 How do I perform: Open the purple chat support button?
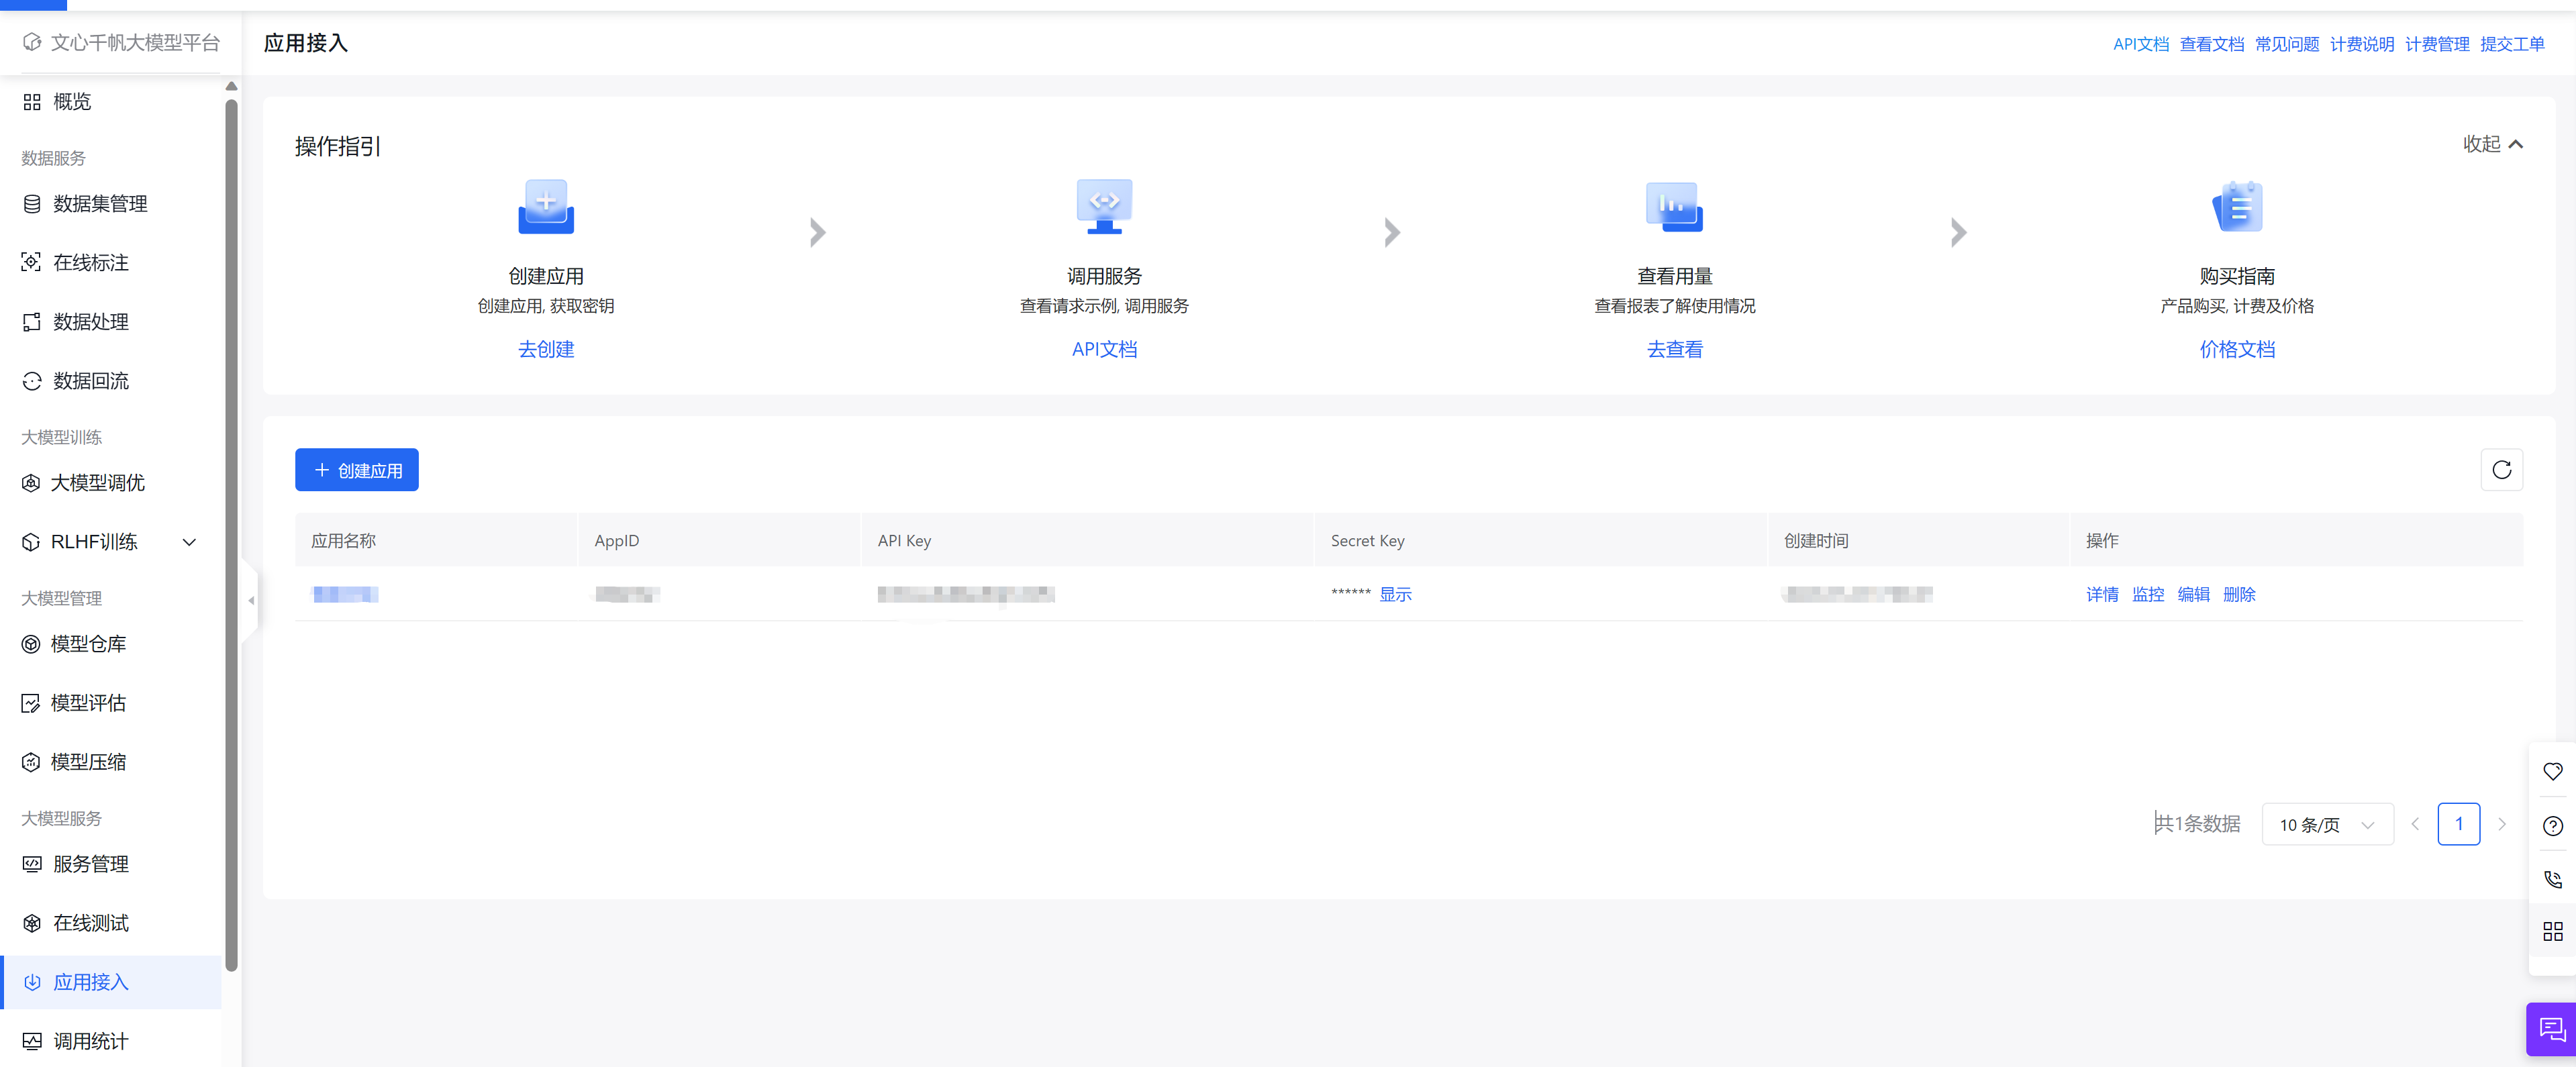(x=2551, y=1029)
